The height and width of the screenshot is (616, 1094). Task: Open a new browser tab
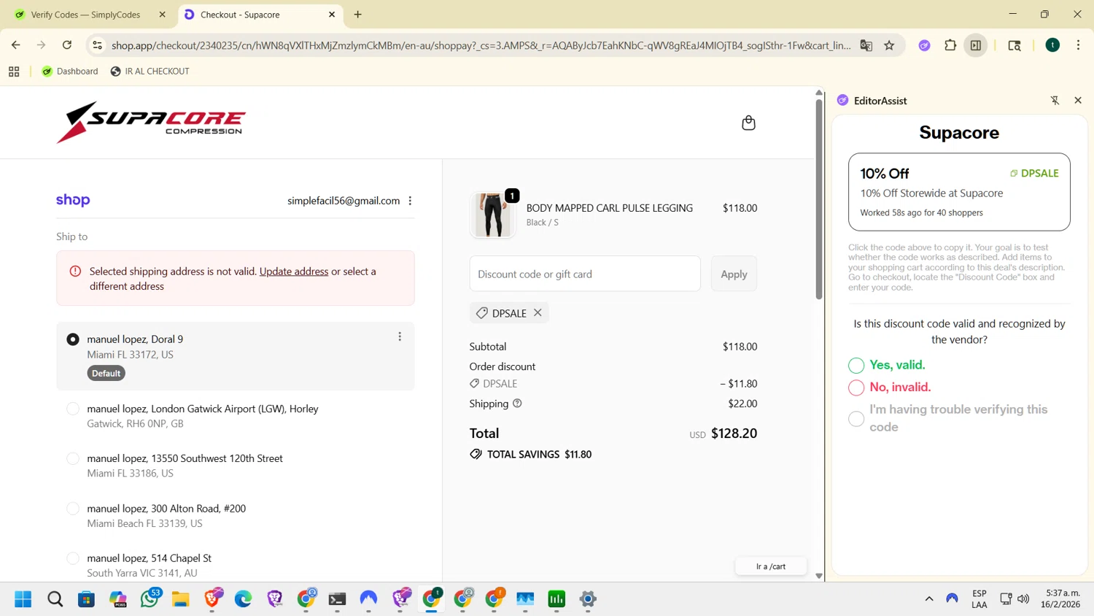click(358, 15)
